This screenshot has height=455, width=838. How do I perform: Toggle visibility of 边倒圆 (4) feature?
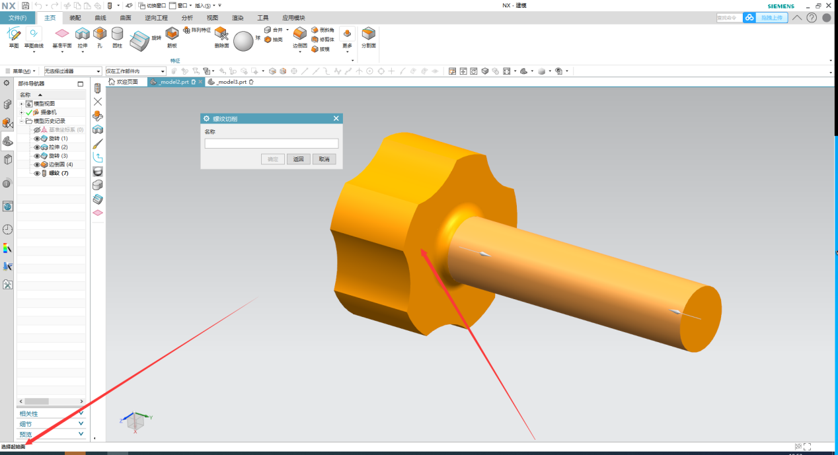(37, 164)
